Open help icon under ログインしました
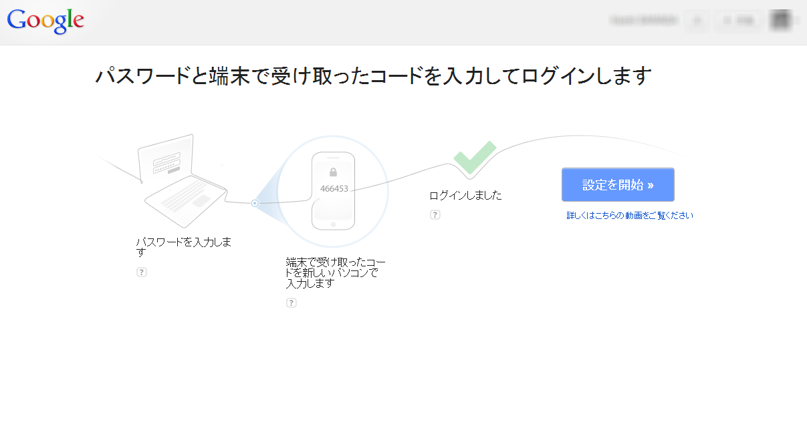 435,215
